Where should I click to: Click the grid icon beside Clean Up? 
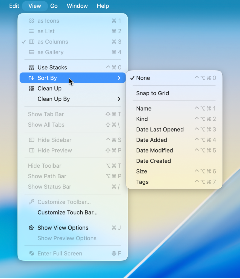click(x=31, y=88)
